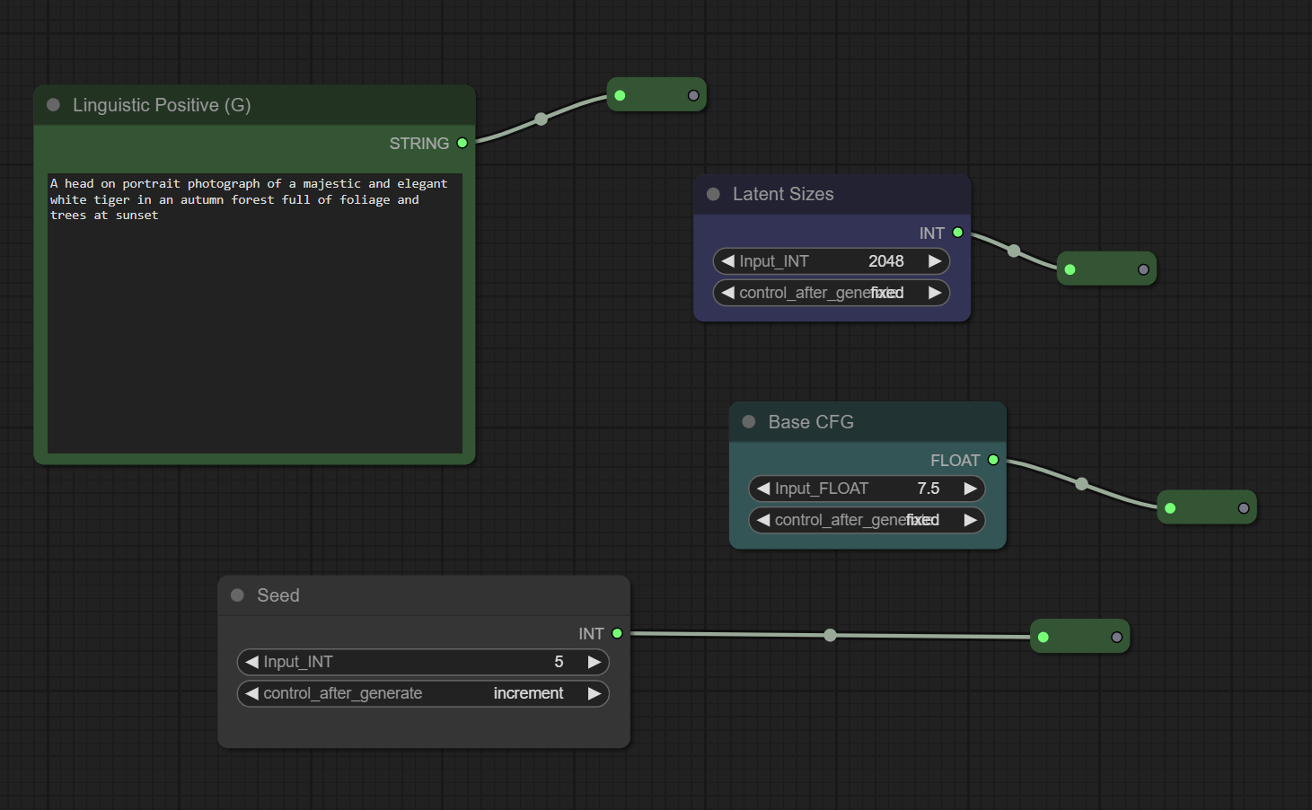This screenshot has height=810, width=1312.
Task: Increase Base CFG Input_FLOAT with right arrow
Action: [x=970, y=489]
